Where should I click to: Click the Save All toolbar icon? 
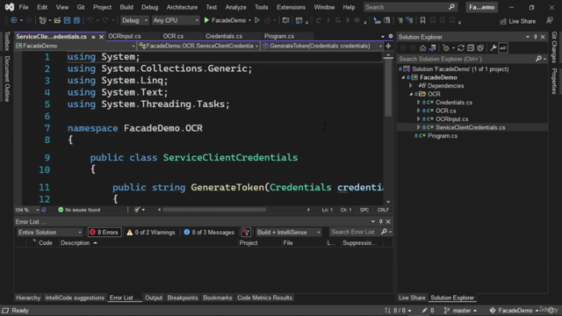(76, 20)
